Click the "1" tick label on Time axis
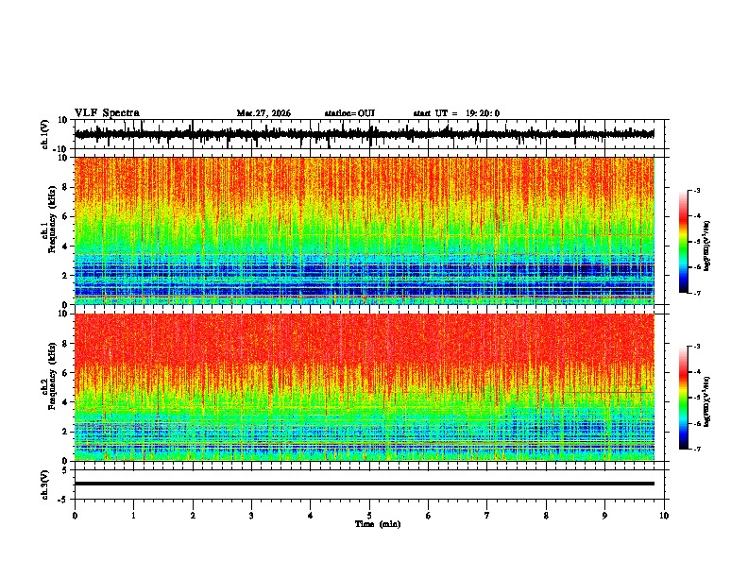748x578 pixels. [133, 516]
